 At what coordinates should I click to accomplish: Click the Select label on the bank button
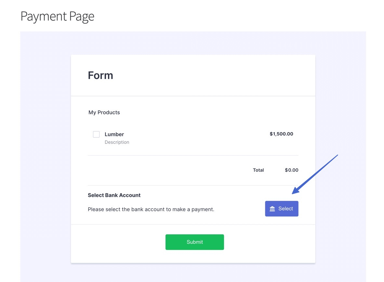pyautogui.click(x=285, y=209)
